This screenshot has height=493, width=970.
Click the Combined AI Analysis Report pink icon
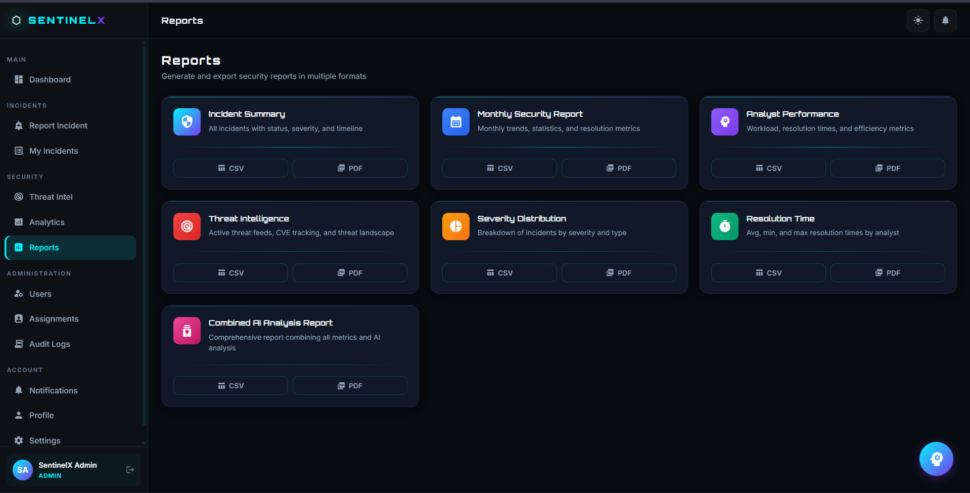click(187, 331)
